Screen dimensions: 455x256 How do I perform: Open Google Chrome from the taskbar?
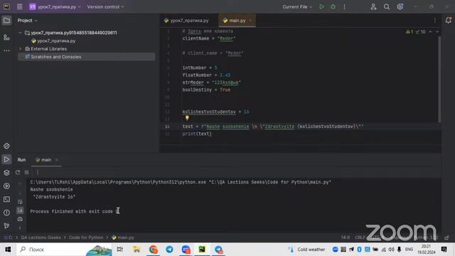click(x=154, y=250)
